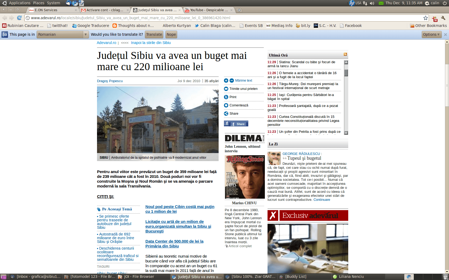449x280 pixels.
Task: Open the System menu
Action: [x=53, y=3]
